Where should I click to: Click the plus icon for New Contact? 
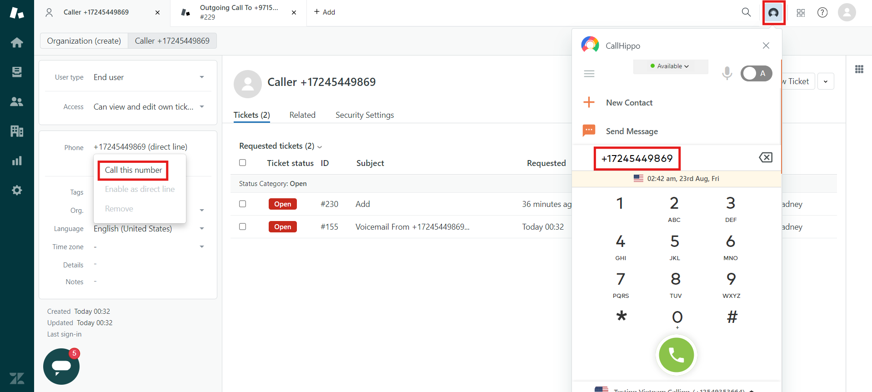[589, 102]
